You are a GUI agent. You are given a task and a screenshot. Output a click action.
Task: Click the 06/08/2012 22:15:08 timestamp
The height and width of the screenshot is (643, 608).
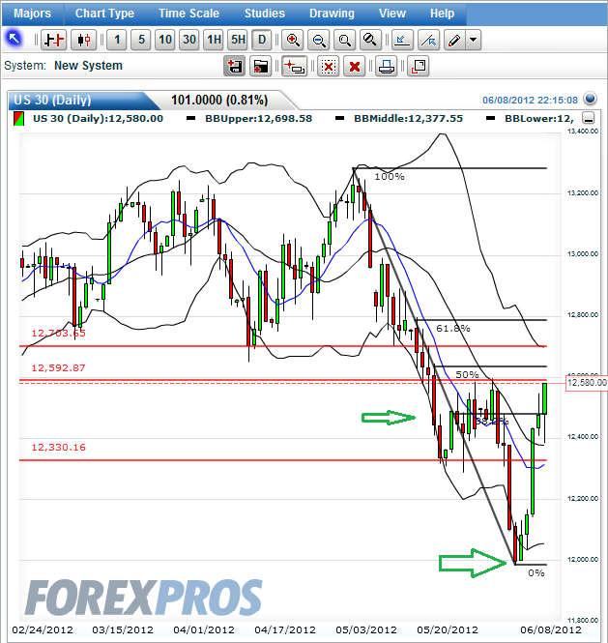pyautogui.click(x=530, y=100)
